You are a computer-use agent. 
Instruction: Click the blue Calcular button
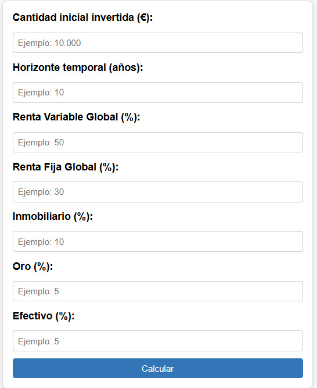(x=158, y=368)
